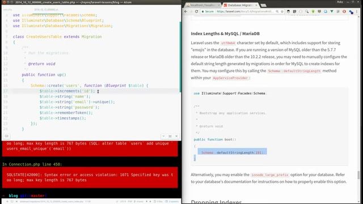Bookmark this page with the star icon
Image resolution: width=363 pixels, height=204 pixels.
(x=282, y=11)
